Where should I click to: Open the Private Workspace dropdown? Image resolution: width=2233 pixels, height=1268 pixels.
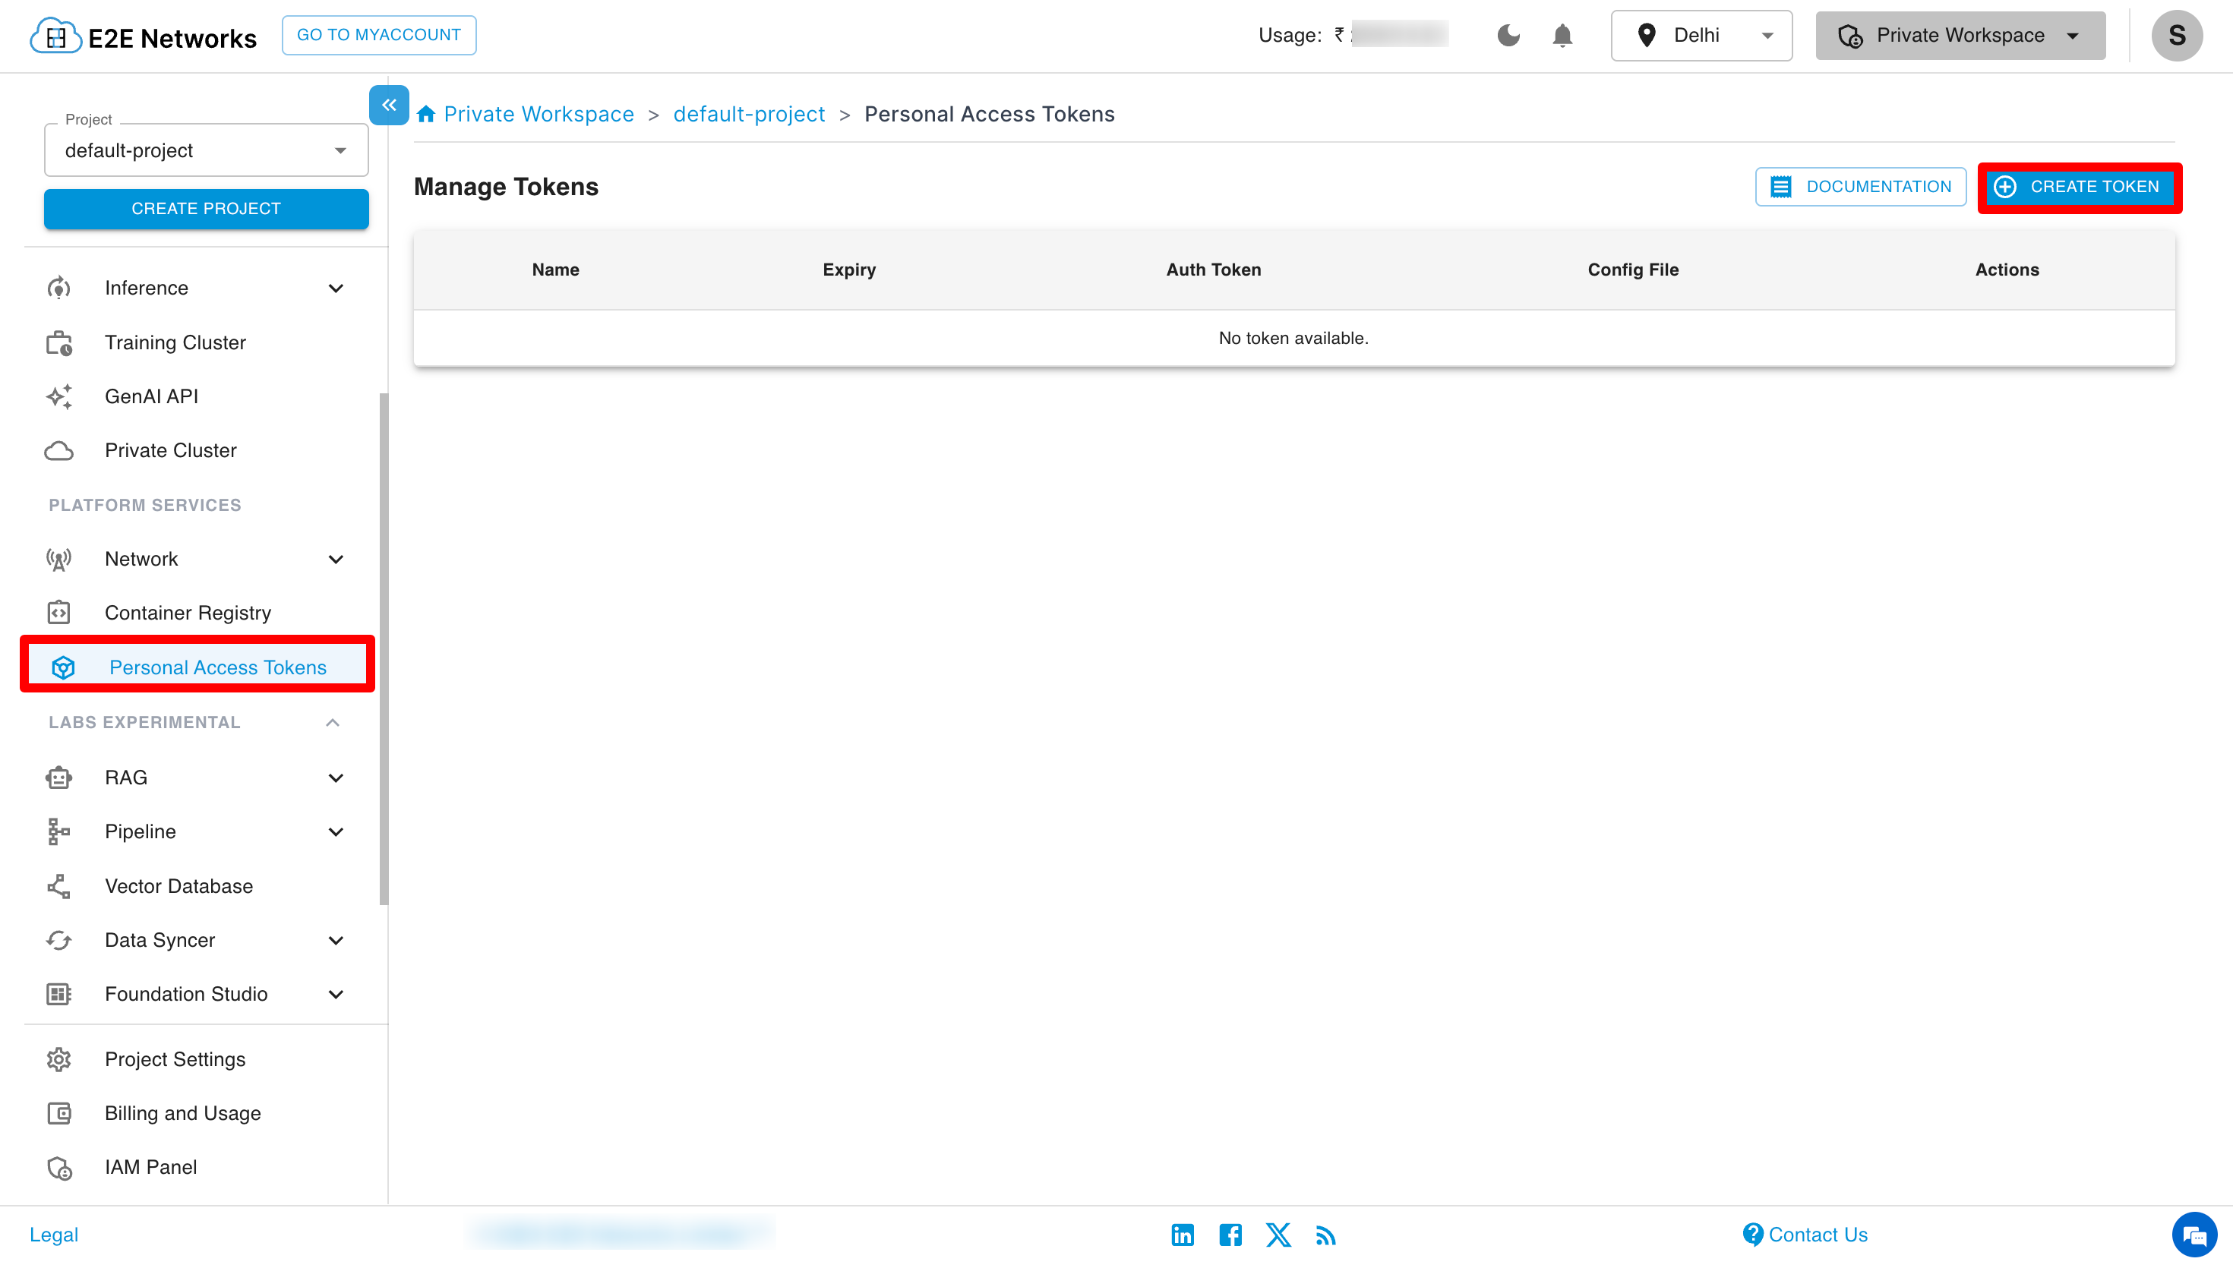pyautogui.click(x=1960, y=36)
